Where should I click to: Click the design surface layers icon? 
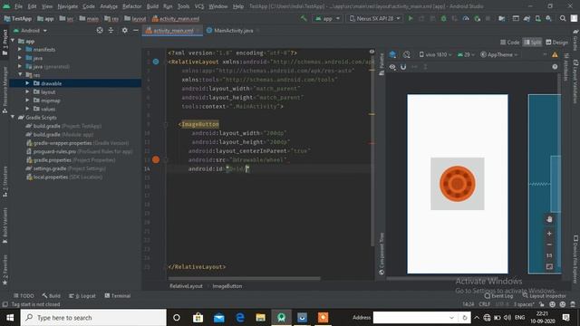pos(392,54)
